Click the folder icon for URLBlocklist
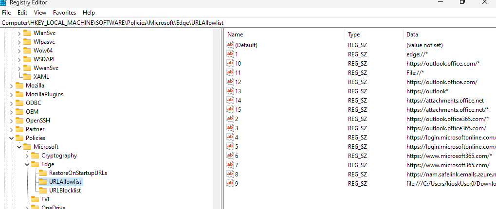This screenshot has height=209, width=496. [x=43, y=191]
